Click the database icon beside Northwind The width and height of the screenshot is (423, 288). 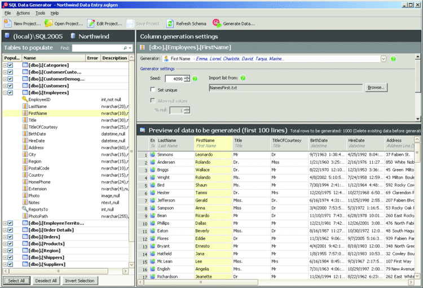73,36
